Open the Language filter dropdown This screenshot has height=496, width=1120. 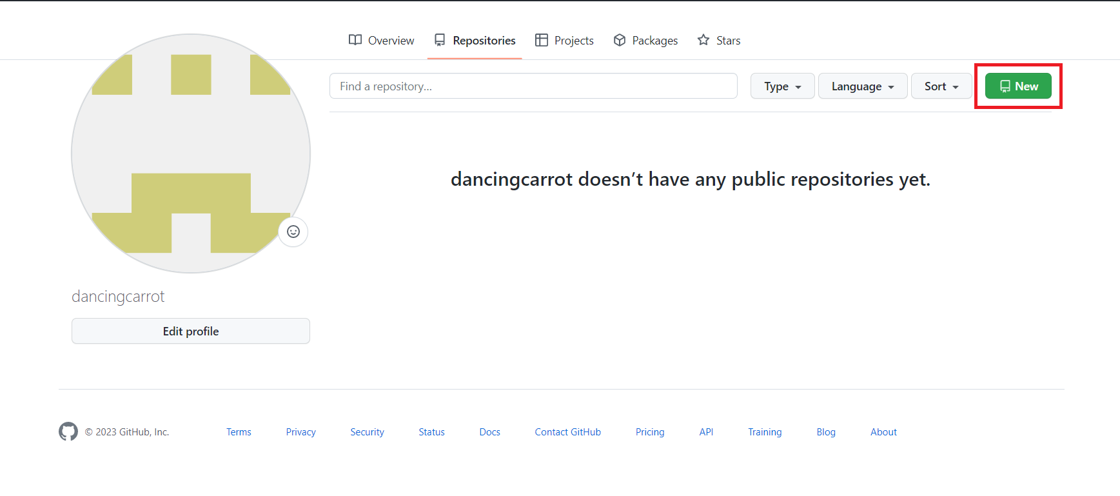click(x=863, y=86)
